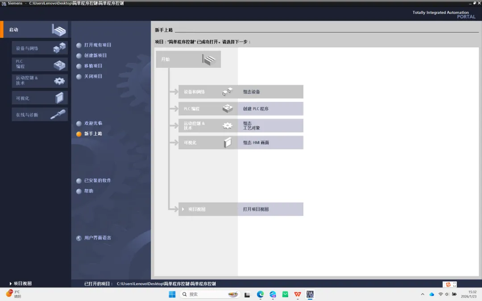Select 创建新项目 action
Image resolution: width=482 pixels, height=301 pixels.
tap(91, 55)
